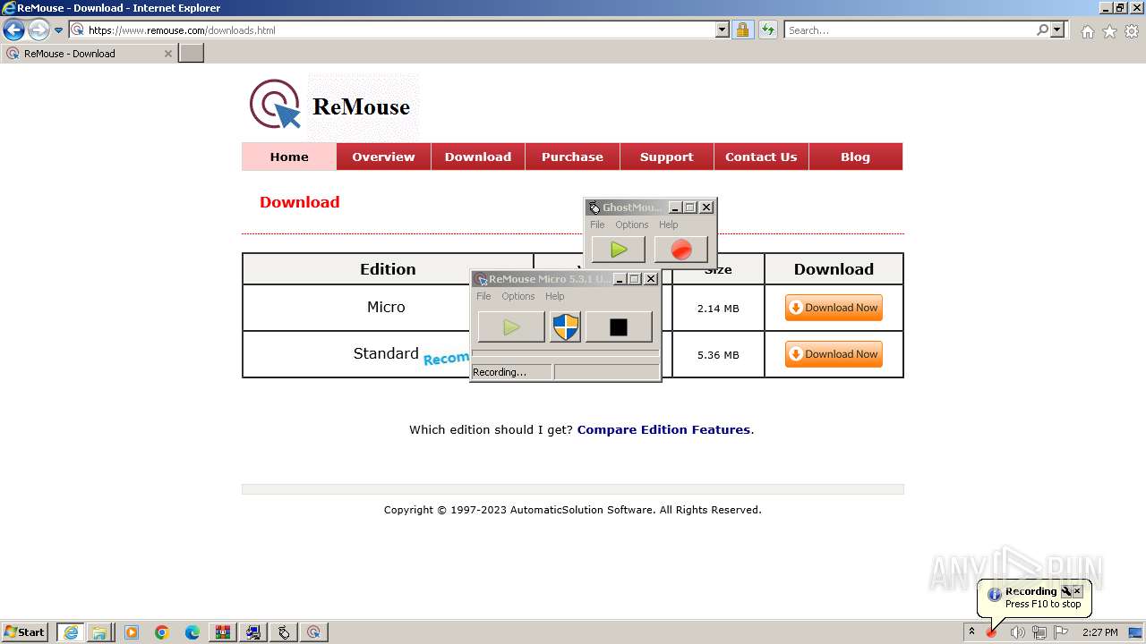Click the Recording balloon info icon
This screenshot has height=644, width=1146.
[x=994, y=595]
